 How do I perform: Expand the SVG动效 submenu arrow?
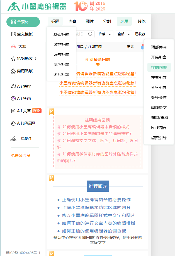point(36,59)
